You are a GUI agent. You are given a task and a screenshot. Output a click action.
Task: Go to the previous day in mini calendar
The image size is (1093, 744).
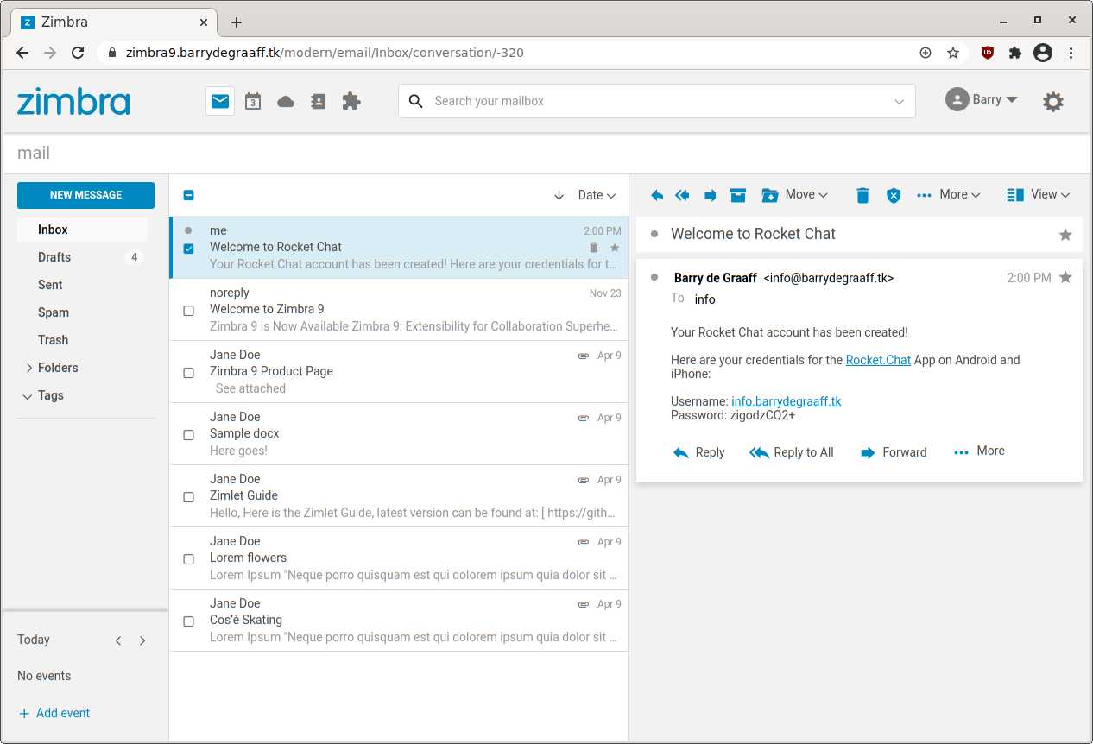click(x=118, y=640)
